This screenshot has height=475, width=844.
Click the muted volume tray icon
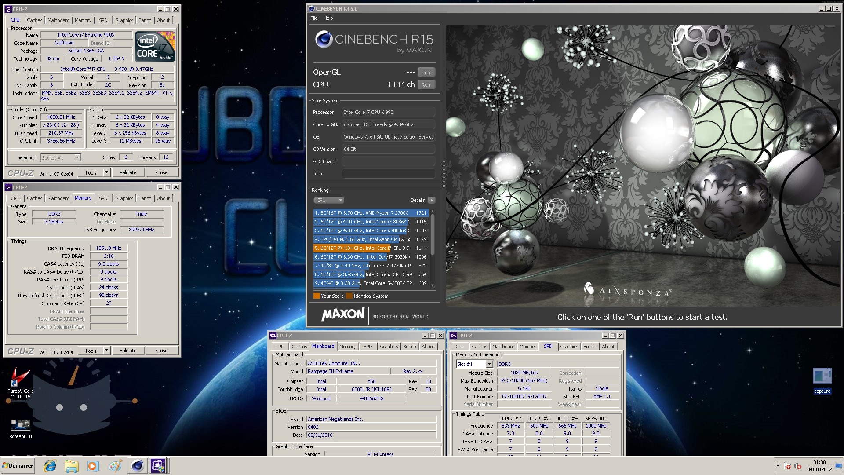pos(798,466)
